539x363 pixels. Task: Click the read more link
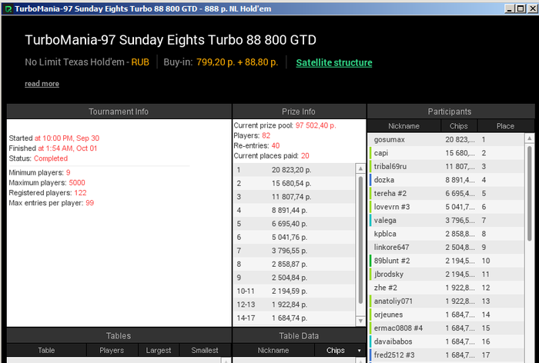(42, 84)
